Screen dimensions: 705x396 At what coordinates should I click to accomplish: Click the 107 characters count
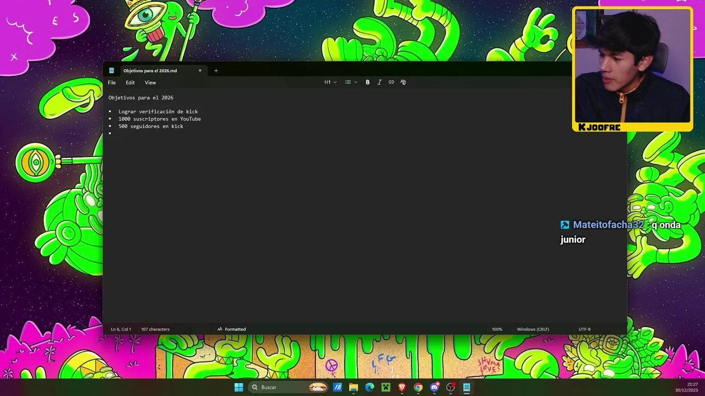click(155, 329)
